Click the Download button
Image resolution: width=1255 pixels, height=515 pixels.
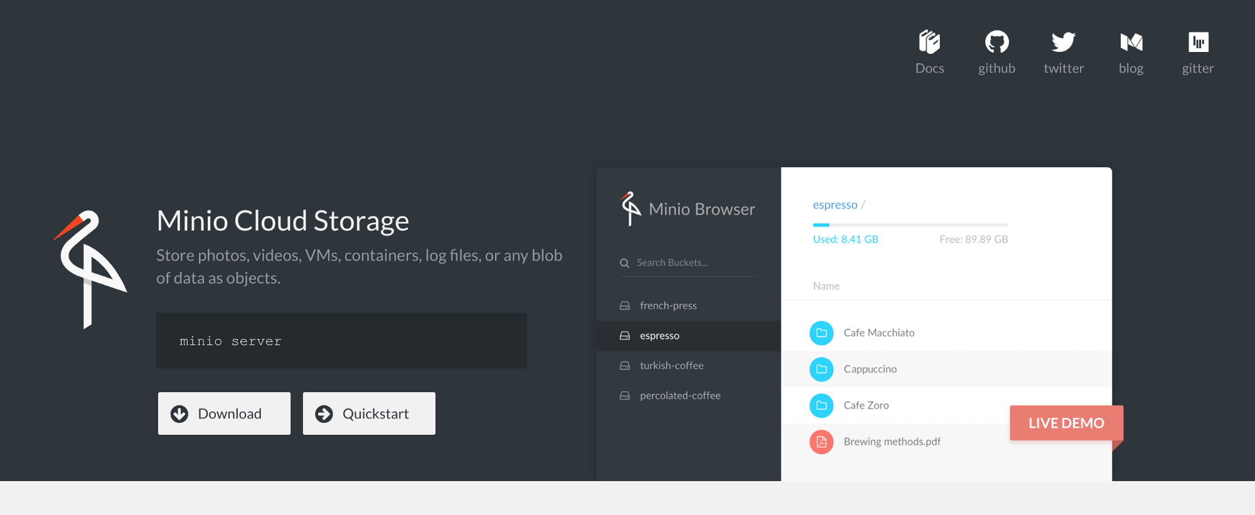tap(224, 414)
